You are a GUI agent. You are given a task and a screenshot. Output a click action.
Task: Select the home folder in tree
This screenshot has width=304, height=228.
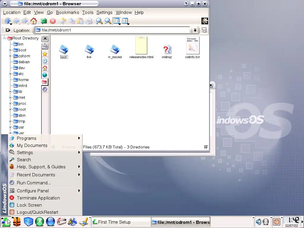(21, 80)
